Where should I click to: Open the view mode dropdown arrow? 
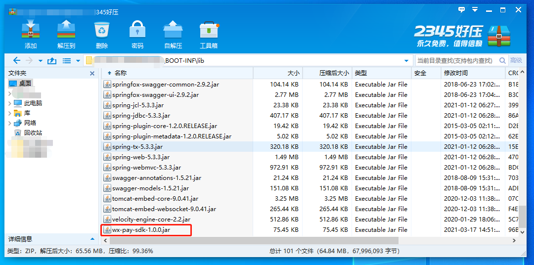78,61
